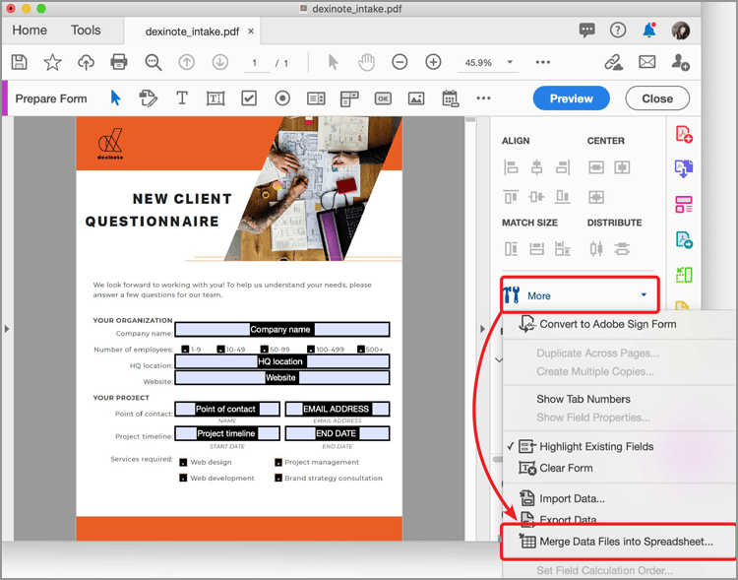Expand the More tools dropdown
738x580 pixels.
(x=578, y=295)
